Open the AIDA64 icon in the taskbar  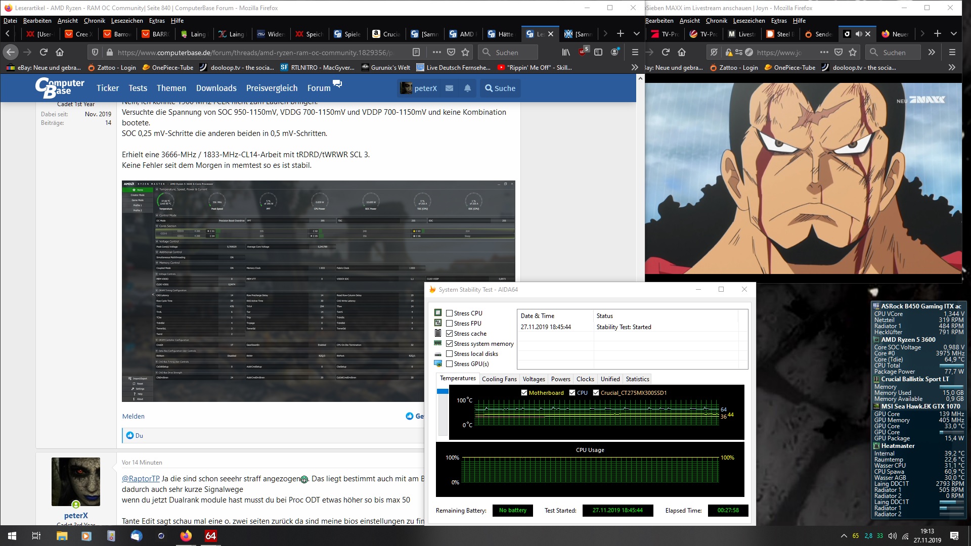(x=210, y=536)
